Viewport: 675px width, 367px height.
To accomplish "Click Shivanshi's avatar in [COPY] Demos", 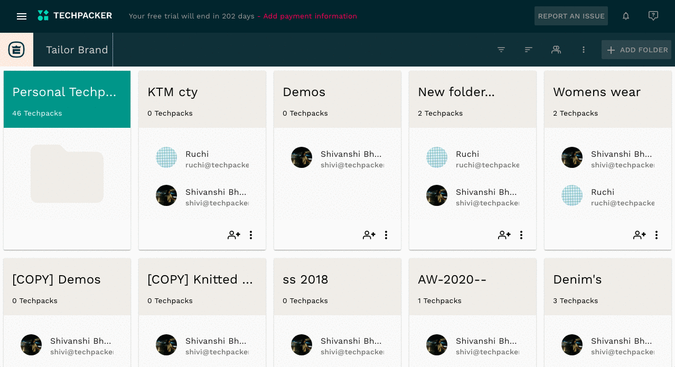I will click(x=31, y=345).
